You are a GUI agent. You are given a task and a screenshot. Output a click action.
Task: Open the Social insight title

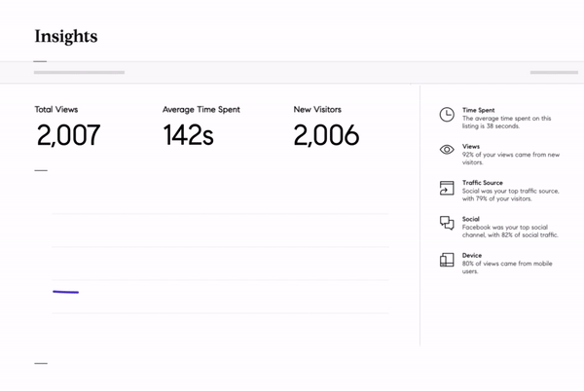[472, 220]
